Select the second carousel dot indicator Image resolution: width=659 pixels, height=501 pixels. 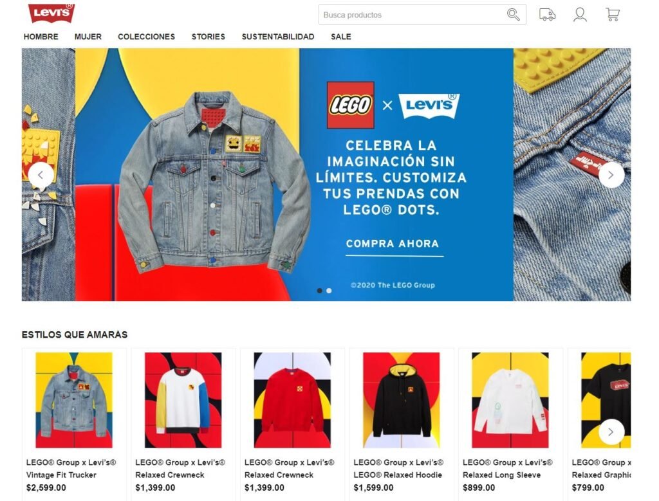329,291
